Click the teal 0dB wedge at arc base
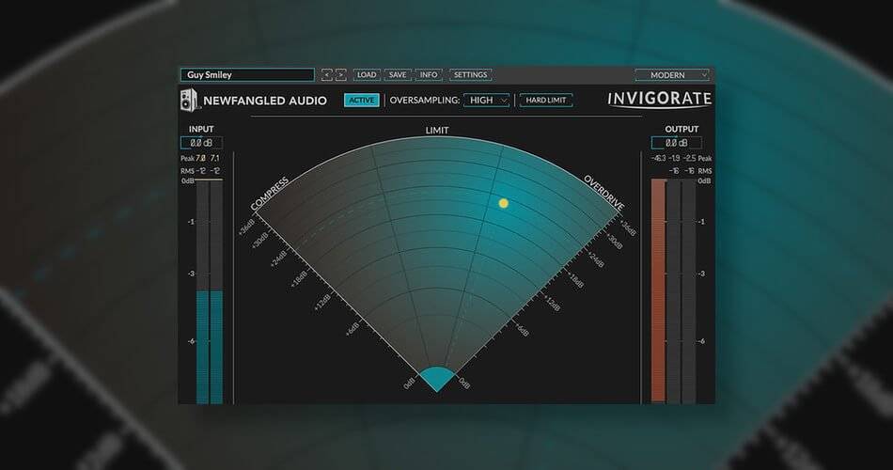Viewport: 893px width, 470px height. click(x=437, y=379)
